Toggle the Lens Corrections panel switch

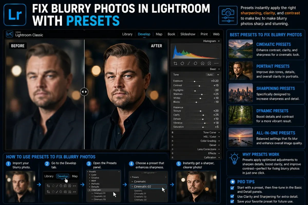click(172, 149)
